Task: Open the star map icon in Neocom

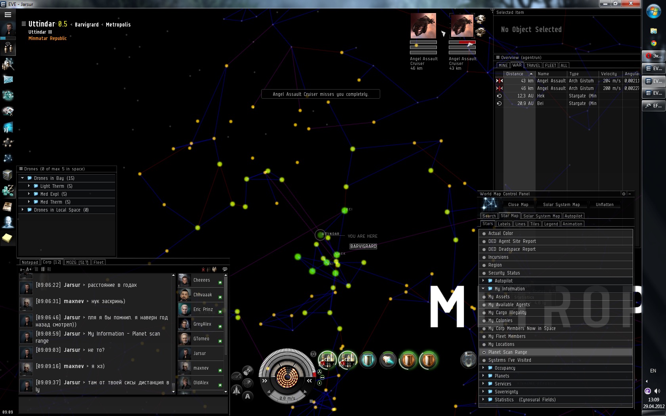Action: 8,158
